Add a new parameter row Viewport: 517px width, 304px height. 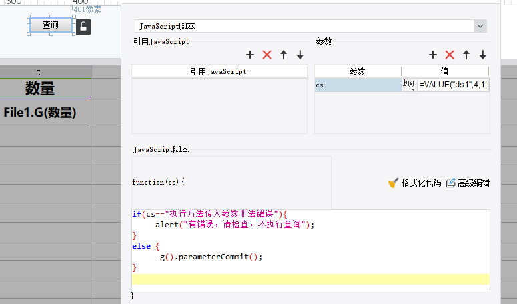[432, 55]
